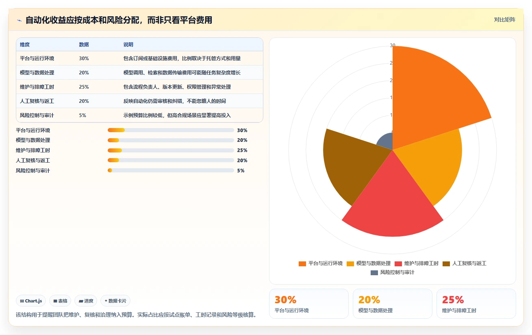Click the 人工复核与返工 progress bar

pyautogui.click(x=171, y=160)
